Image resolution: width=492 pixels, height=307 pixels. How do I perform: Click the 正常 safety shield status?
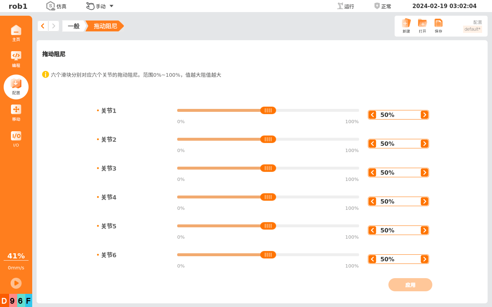[x=383, y=6]
